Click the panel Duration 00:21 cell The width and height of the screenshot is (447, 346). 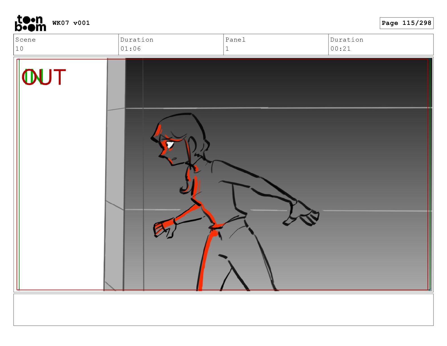[381, 44]
